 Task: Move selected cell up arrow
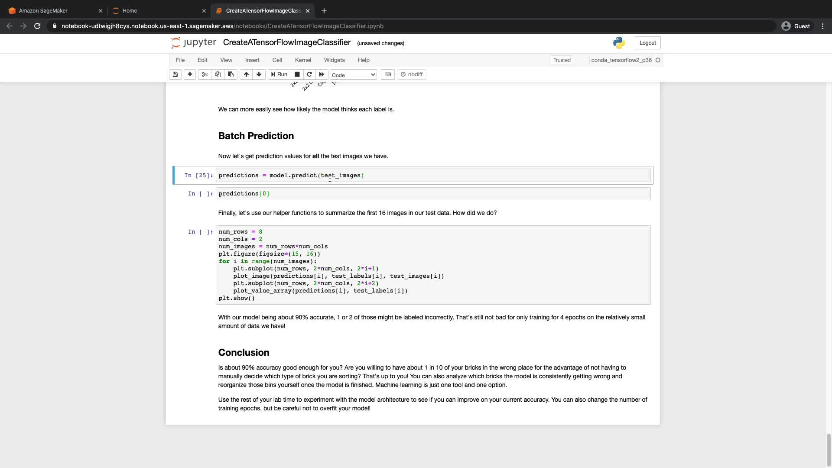pyautogui.click(x=246, y=75)
